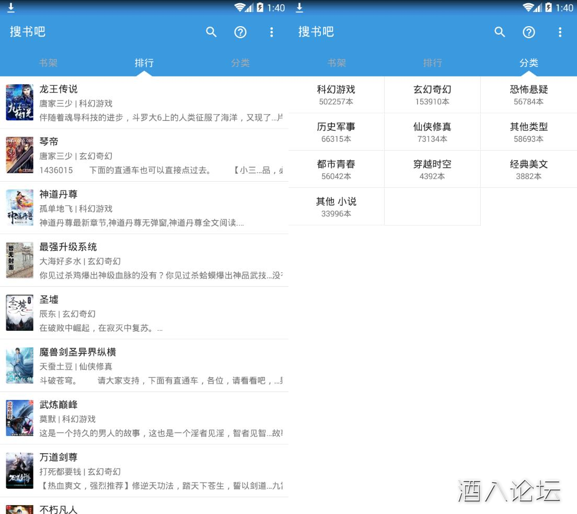Select the 都市青春 category tile
This screenshot has height=514, width=577.
tap(336, 169)
